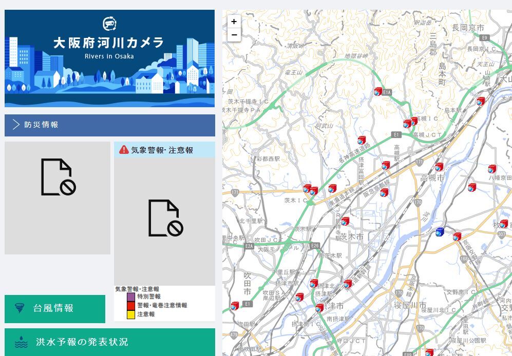Open the right camera of the 茨木IC pair
This screenshot has height=356, width=512.
(x=314, y=191)
